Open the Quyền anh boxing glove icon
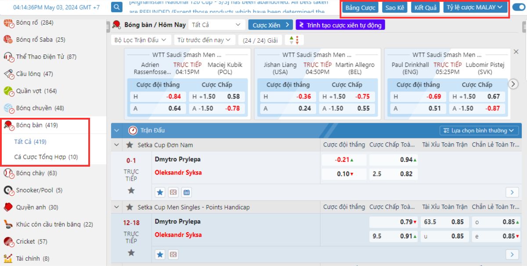Viewport: 527px width, 266px height. click(8, 207)
